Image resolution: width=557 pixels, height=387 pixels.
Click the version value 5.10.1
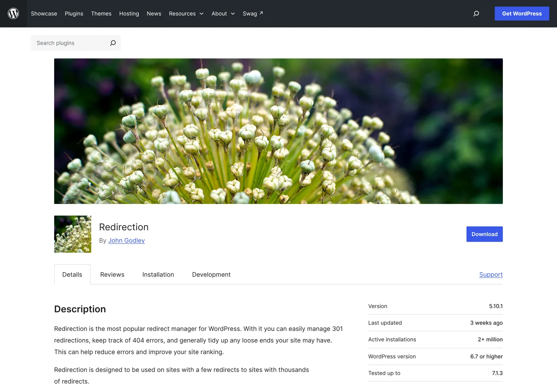(x=496, y=306)
